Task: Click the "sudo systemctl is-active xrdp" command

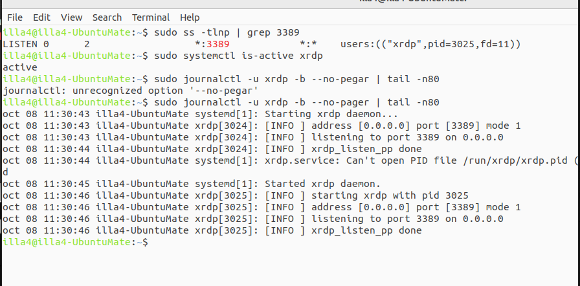Action: click(x=239, y=56)
